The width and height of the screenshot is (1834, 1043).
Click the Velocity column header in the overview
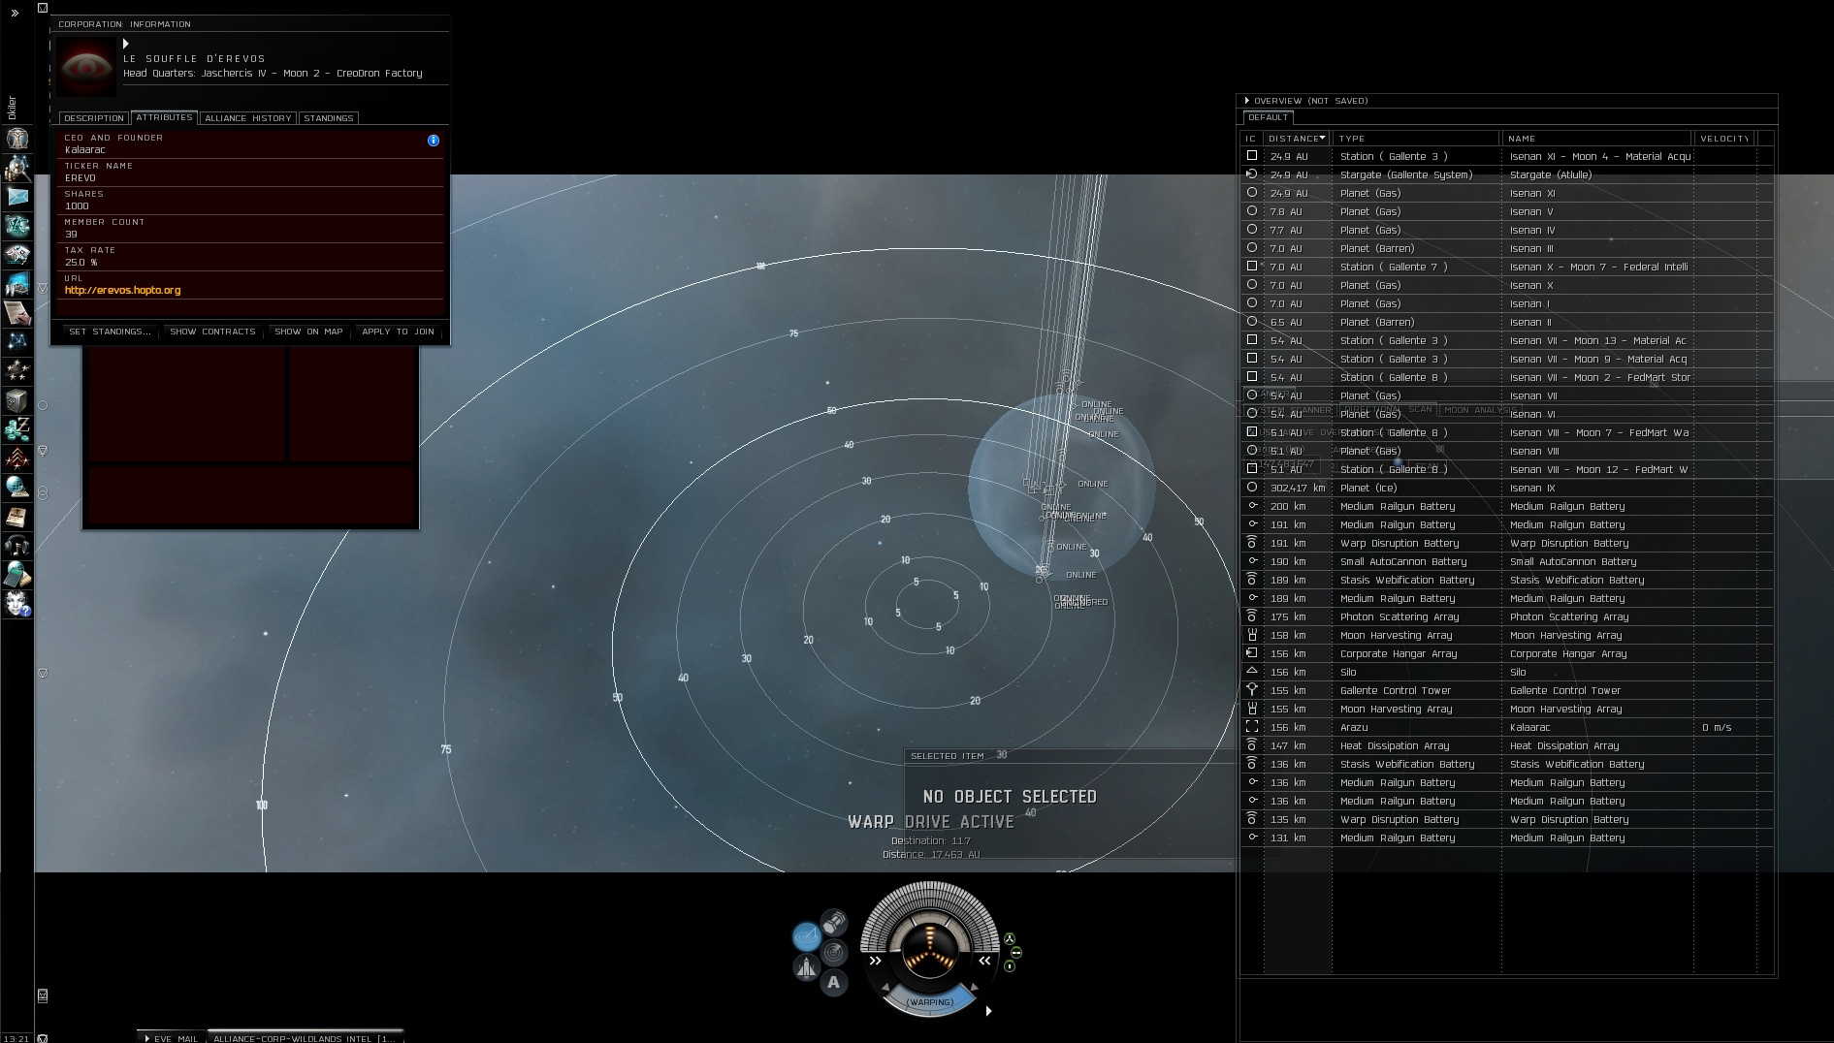1724,139
